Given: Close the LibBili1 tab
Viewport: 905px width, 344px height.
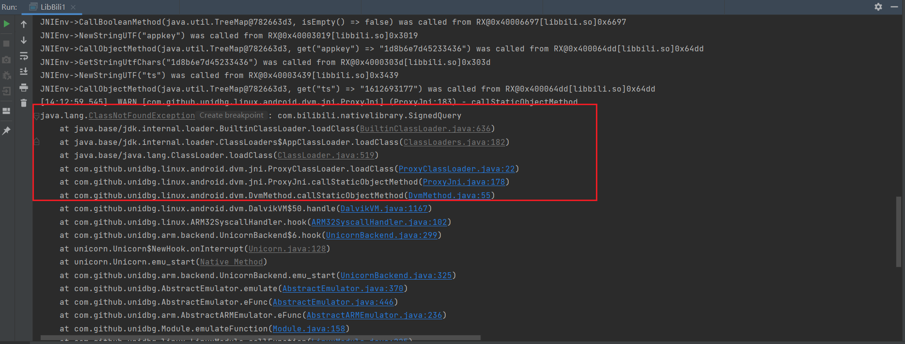Looking at the screenshot, I should [x=73, y=7].
